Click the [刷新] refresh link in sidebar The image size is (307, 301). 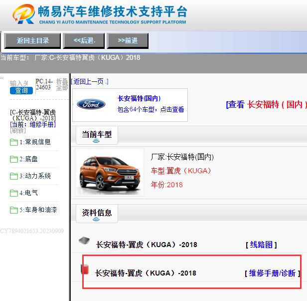[18, 130]
